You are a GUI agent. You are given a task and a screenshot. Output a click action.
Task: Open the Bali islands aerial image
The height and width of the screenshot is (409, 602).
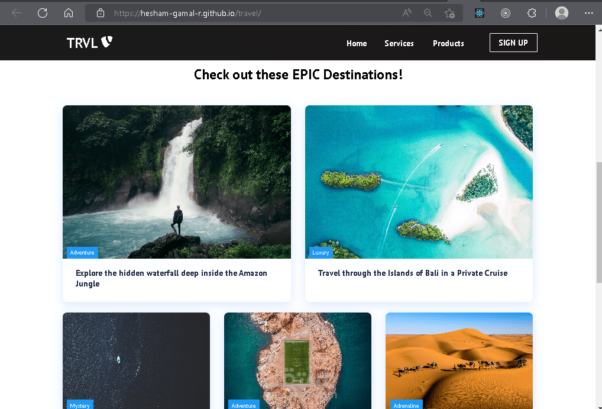419,182
